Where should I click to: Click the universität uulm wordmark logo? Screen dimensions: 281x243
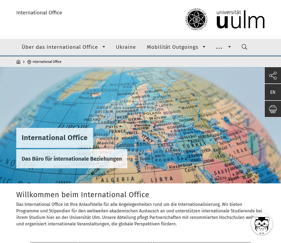click(241, 19)
